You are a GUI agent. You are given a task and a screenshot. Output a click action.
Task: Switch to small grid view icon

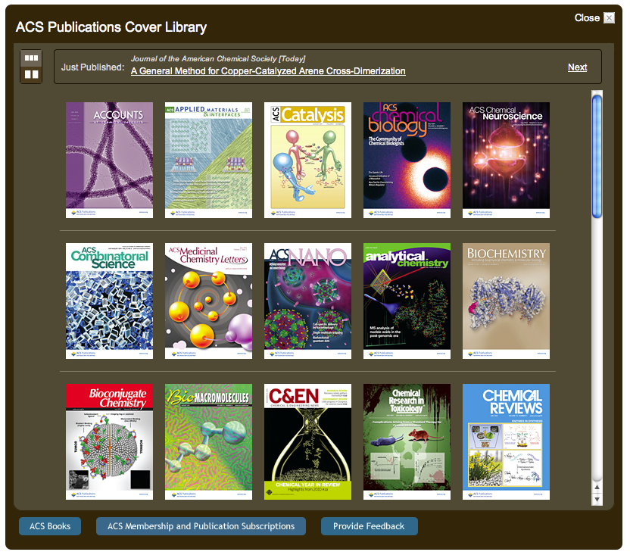click(x=31, y=58)
